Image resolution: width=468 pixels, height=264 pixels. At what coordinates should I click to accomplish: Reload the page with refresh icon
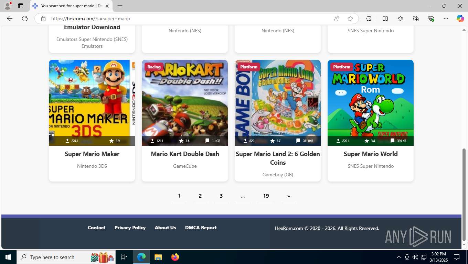pos(25,19)
